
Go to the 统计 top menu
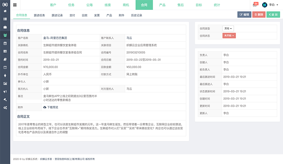[x=217, y=5]
